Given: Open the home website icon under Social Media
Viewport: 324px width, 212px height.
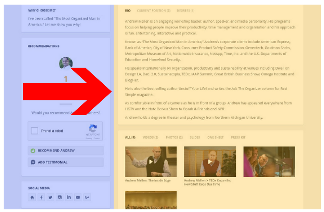Looking at the screenshot, I should tap(32, 197).
